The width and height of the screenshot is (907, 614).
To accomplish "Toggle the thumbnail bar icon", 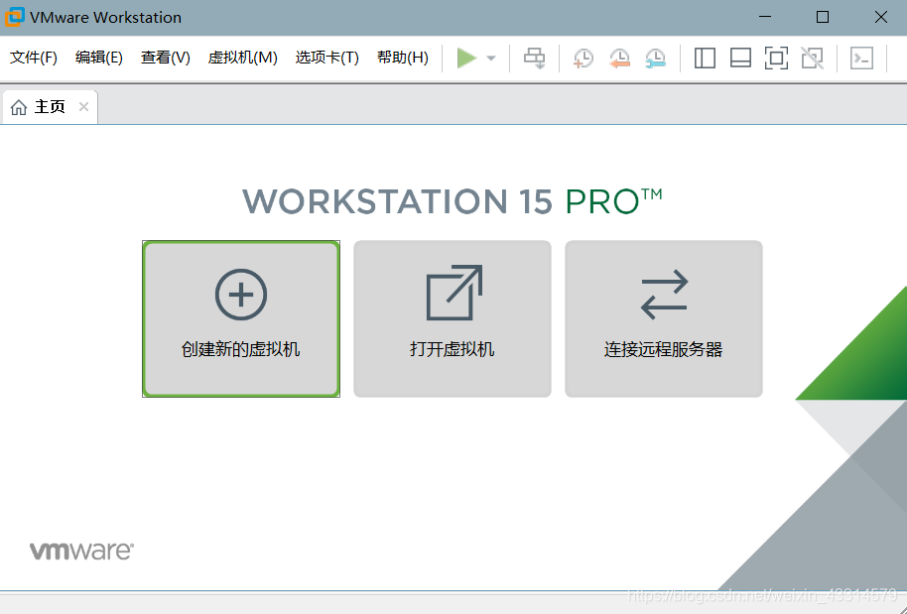I will tap(740, 59).
